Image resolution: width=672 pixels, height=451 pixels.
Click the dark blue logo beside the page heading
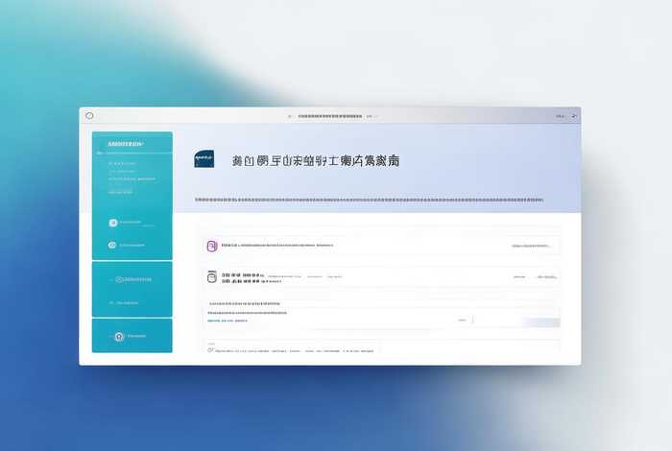coord(204,160)
